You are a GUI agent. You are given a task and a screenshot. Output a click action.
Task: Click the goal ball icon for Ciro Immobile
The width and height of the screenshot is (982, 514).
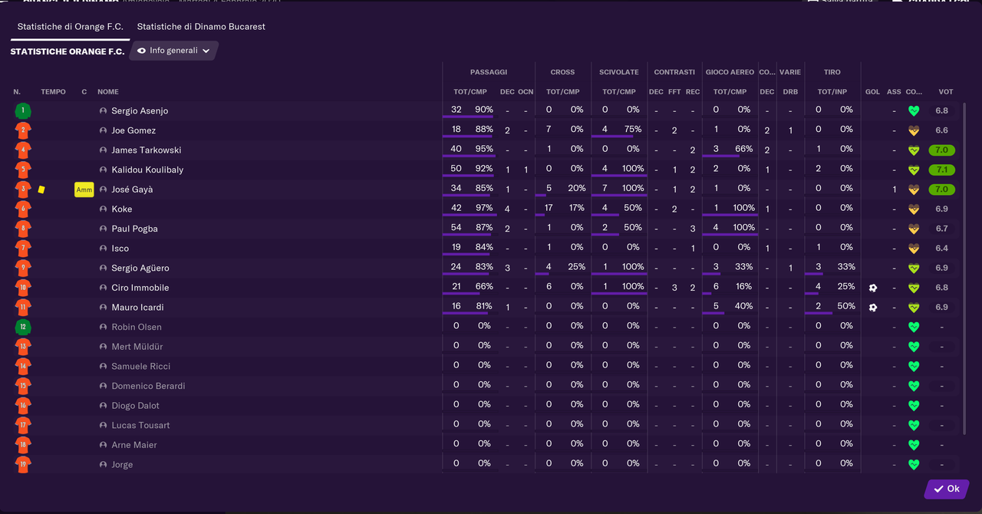[872, 288]
